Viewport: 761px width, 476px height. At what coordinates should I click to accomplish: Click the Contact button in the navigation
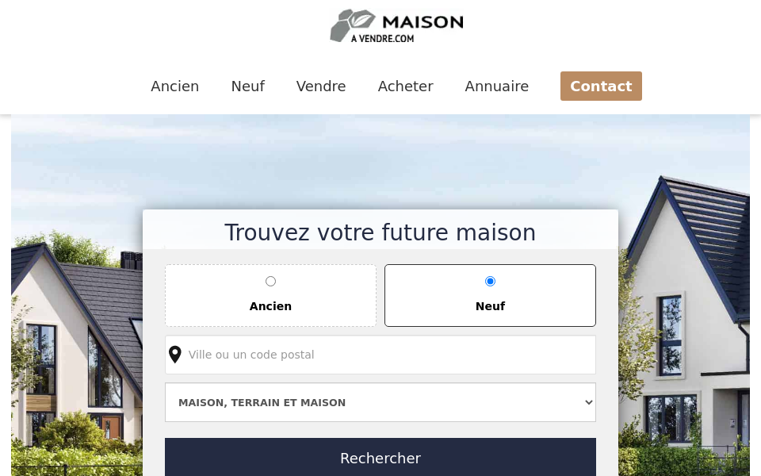coord(601,86)
